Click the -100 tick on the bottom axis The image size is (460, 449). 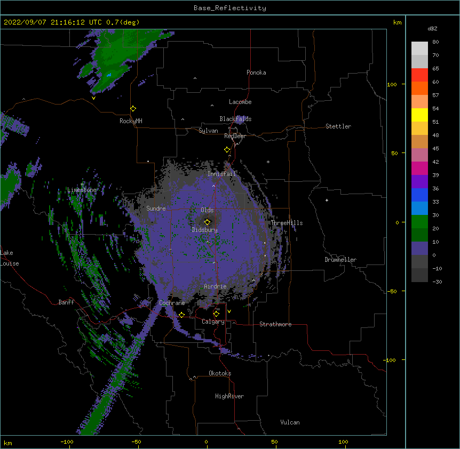[67, 442]
